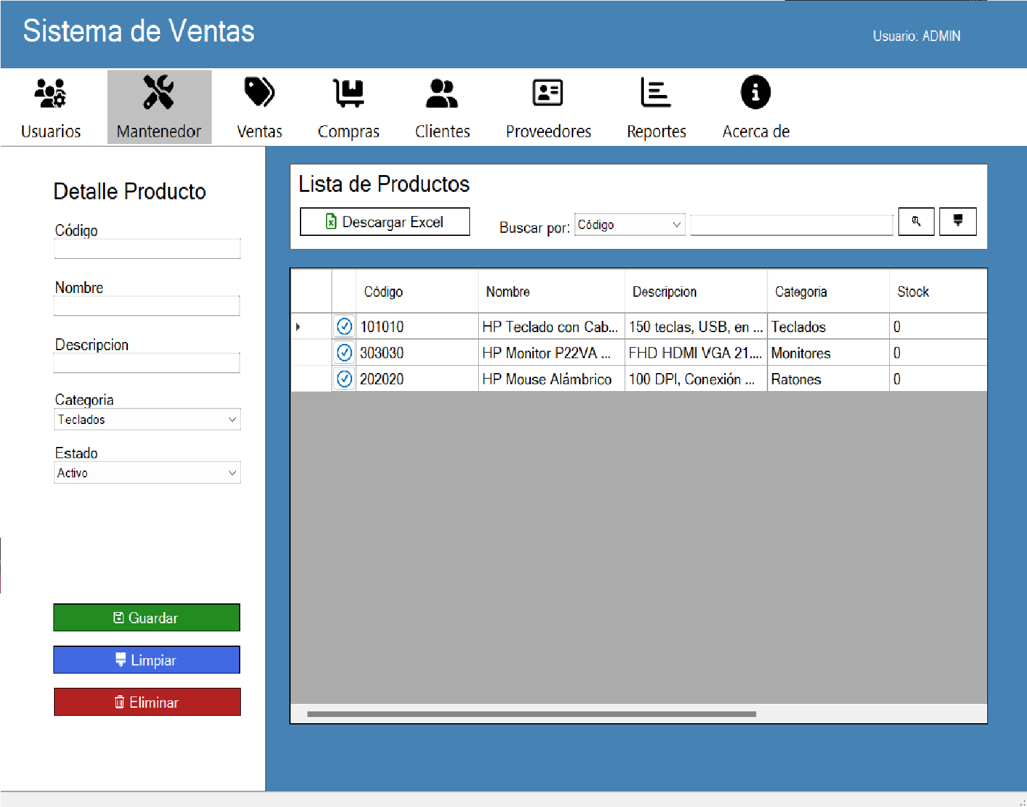Click the Acerca de menu label
1027x807 pixels.
(756, 132)
